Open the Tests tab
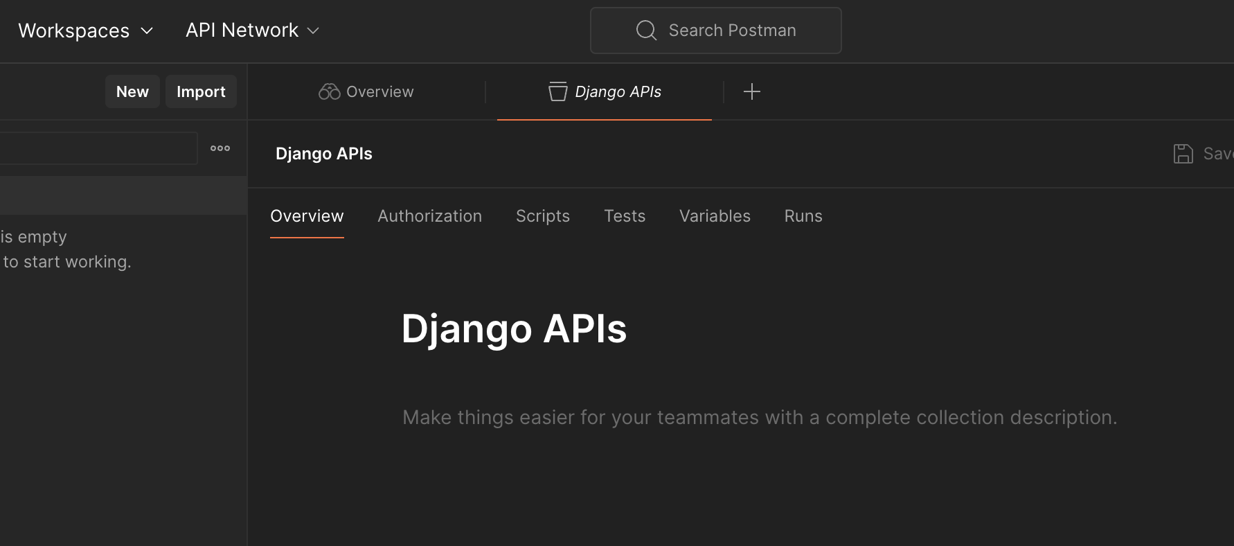 pos(625,216)
